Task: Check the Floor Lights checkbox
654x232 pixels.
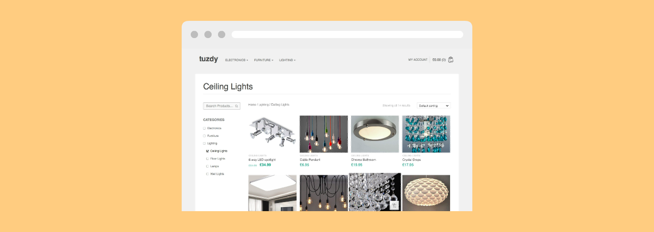Action: click(x=208, y=159)
